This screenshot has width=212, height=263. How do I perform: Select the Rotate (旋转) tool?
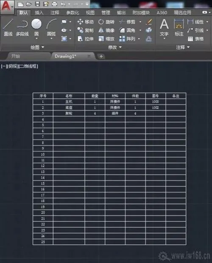(x=106, y=22)
